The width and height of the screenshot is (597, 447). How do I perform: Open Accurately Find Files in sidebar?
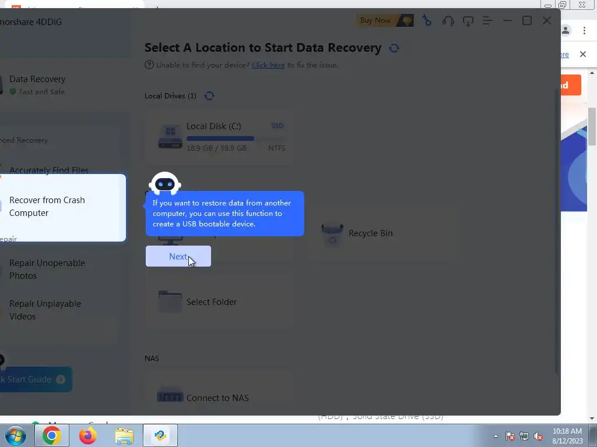[x=49, y=170]
